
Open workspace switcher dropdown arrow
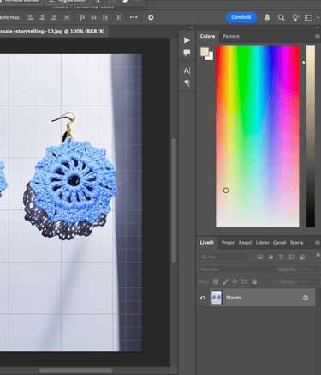(318, 17)
